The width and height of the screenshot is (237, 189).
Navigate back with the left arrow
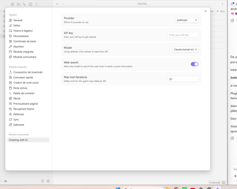tap(57, 4)
